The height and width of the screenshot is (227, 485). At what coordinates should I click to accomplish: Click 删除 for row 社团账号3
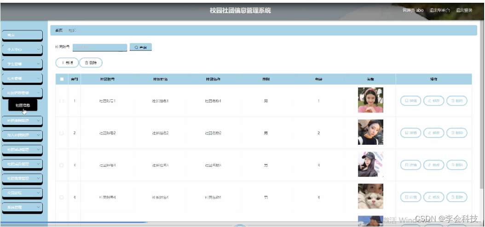(x=457, y=165)
